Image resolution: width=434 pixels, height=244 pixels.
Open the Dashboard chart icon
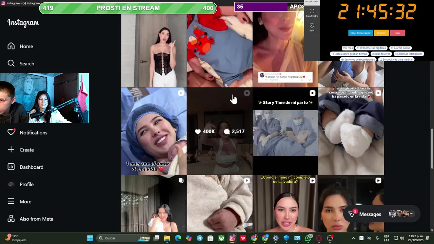[11, 167]
